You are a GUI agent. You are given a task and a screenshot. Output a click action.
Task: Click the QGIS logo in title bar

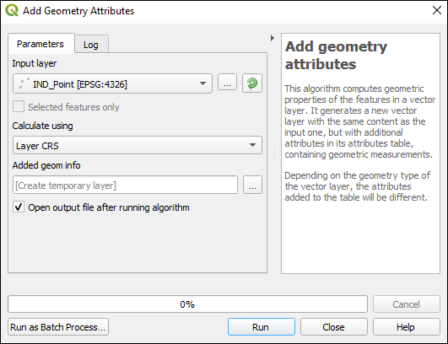[x=12, y=11]
